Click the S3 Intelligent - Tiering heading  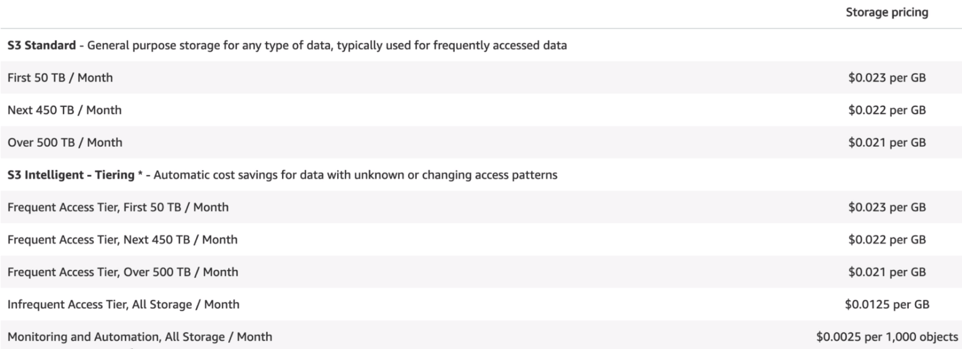click(x=71, y=174)
